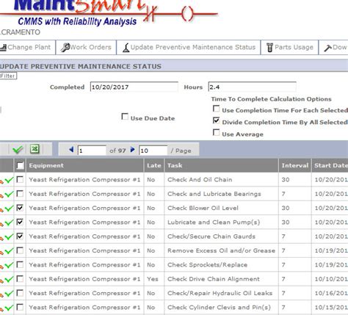The width and height of the screenshot is (348, 315).
Task: Click the rows per page field
Action: (x=153, y=151)
